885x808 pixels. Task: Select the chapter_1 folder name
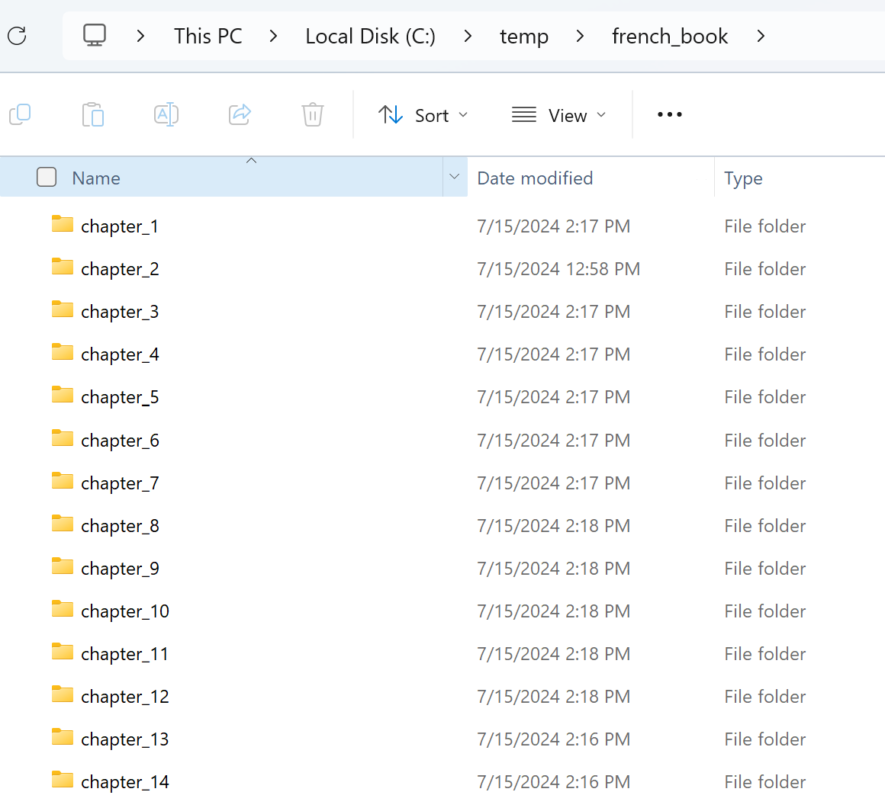(120, 226)
